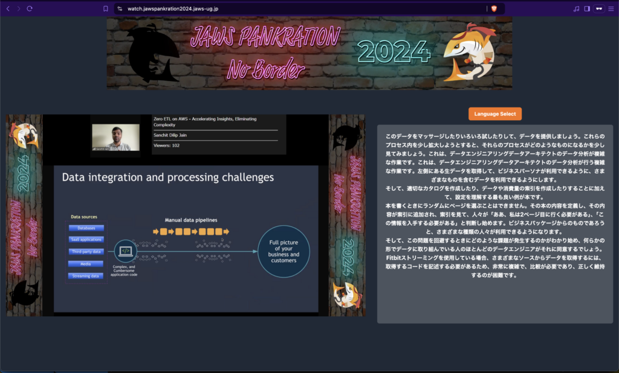Click the bookmark flag icon in toolbar
The image size is (619, 373).
tap(106, 8)
